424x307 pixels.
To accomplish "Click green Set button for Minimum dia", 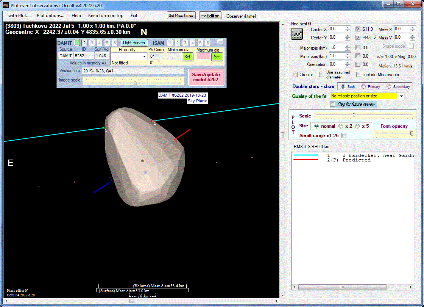I will coord(187,57).
